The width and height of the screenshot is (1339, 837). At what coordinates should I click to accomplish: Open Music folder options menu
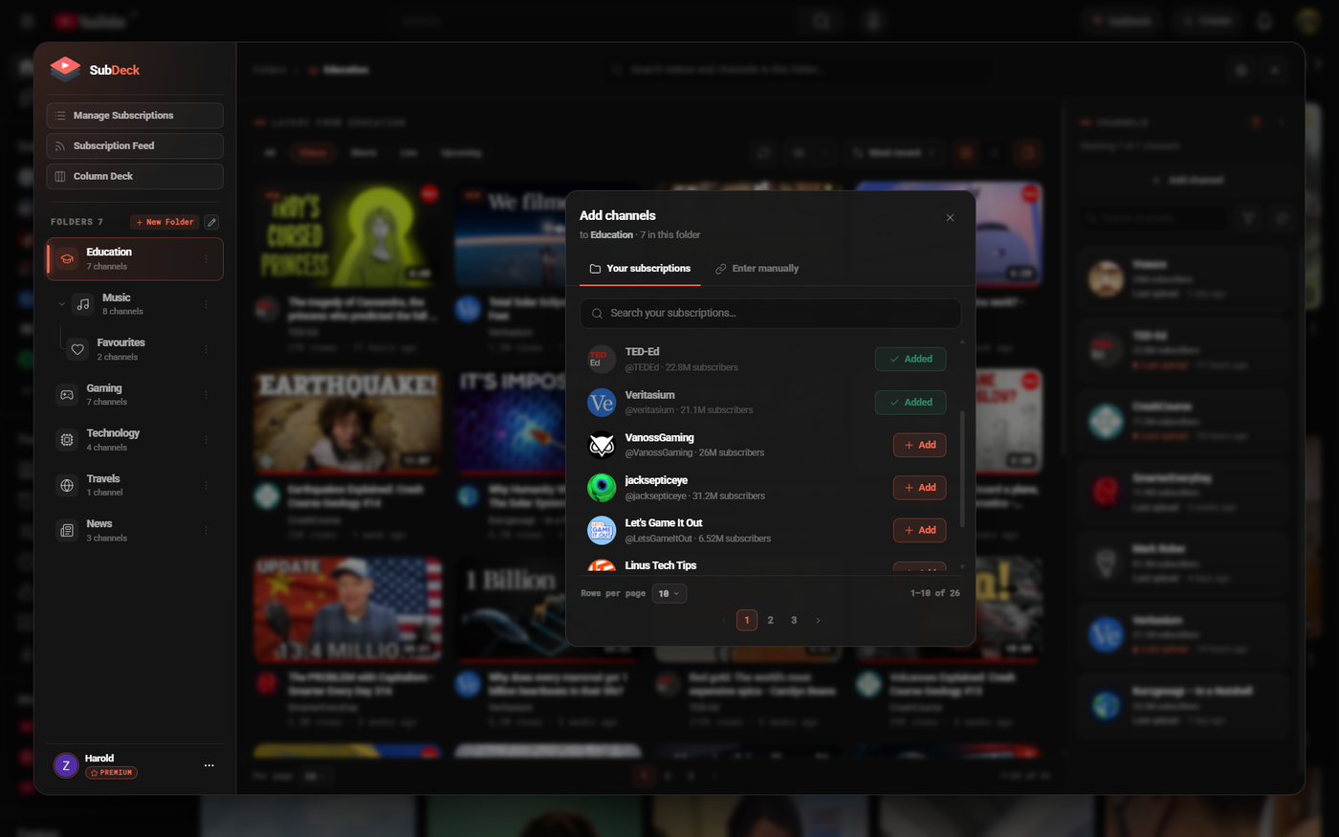(x=206, y=304)
